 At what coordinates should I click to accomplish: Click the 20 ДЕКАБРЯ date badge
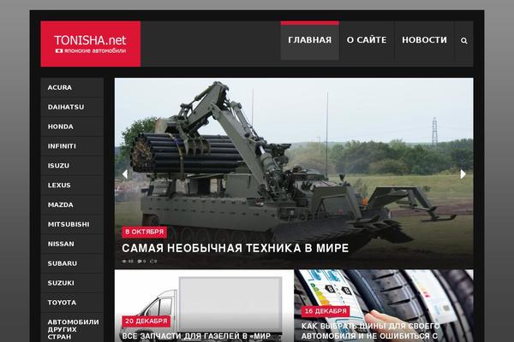point(146,321)
